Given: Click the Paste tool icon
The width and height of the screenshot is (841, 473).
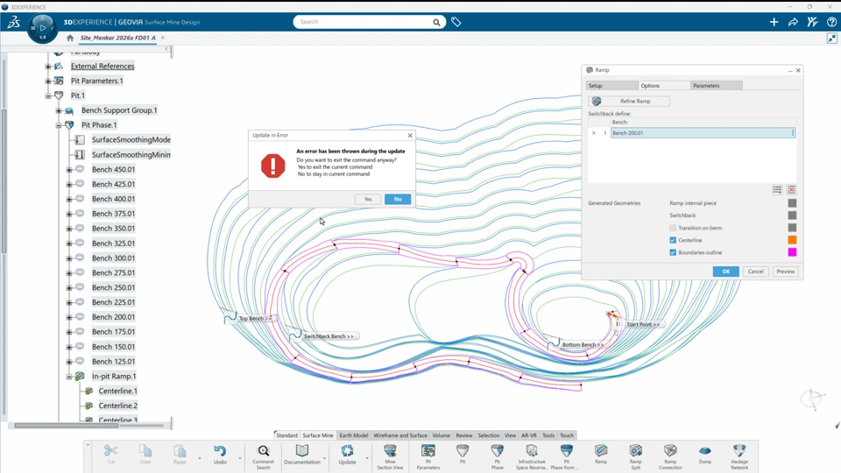Looking at the screenshot, I should point(180,451).
